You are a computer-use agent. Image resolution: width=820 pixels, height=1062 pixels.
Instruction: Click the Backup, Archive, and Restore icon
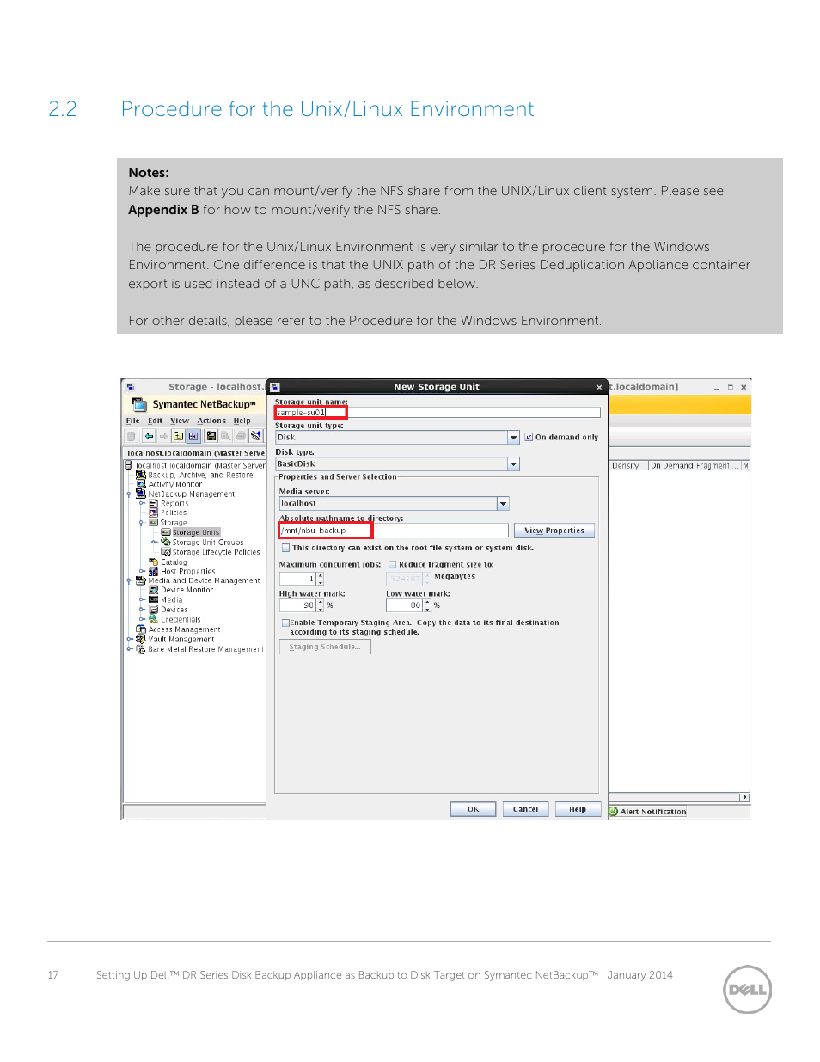click(x=141, y=475)
